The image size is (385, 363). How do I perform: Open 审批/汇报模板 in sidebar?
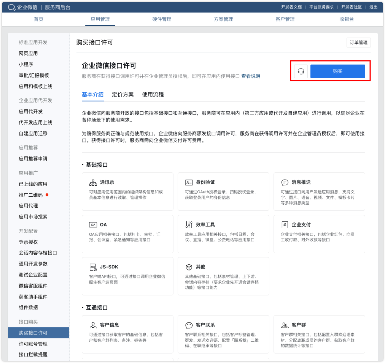(x=33, y=76)
